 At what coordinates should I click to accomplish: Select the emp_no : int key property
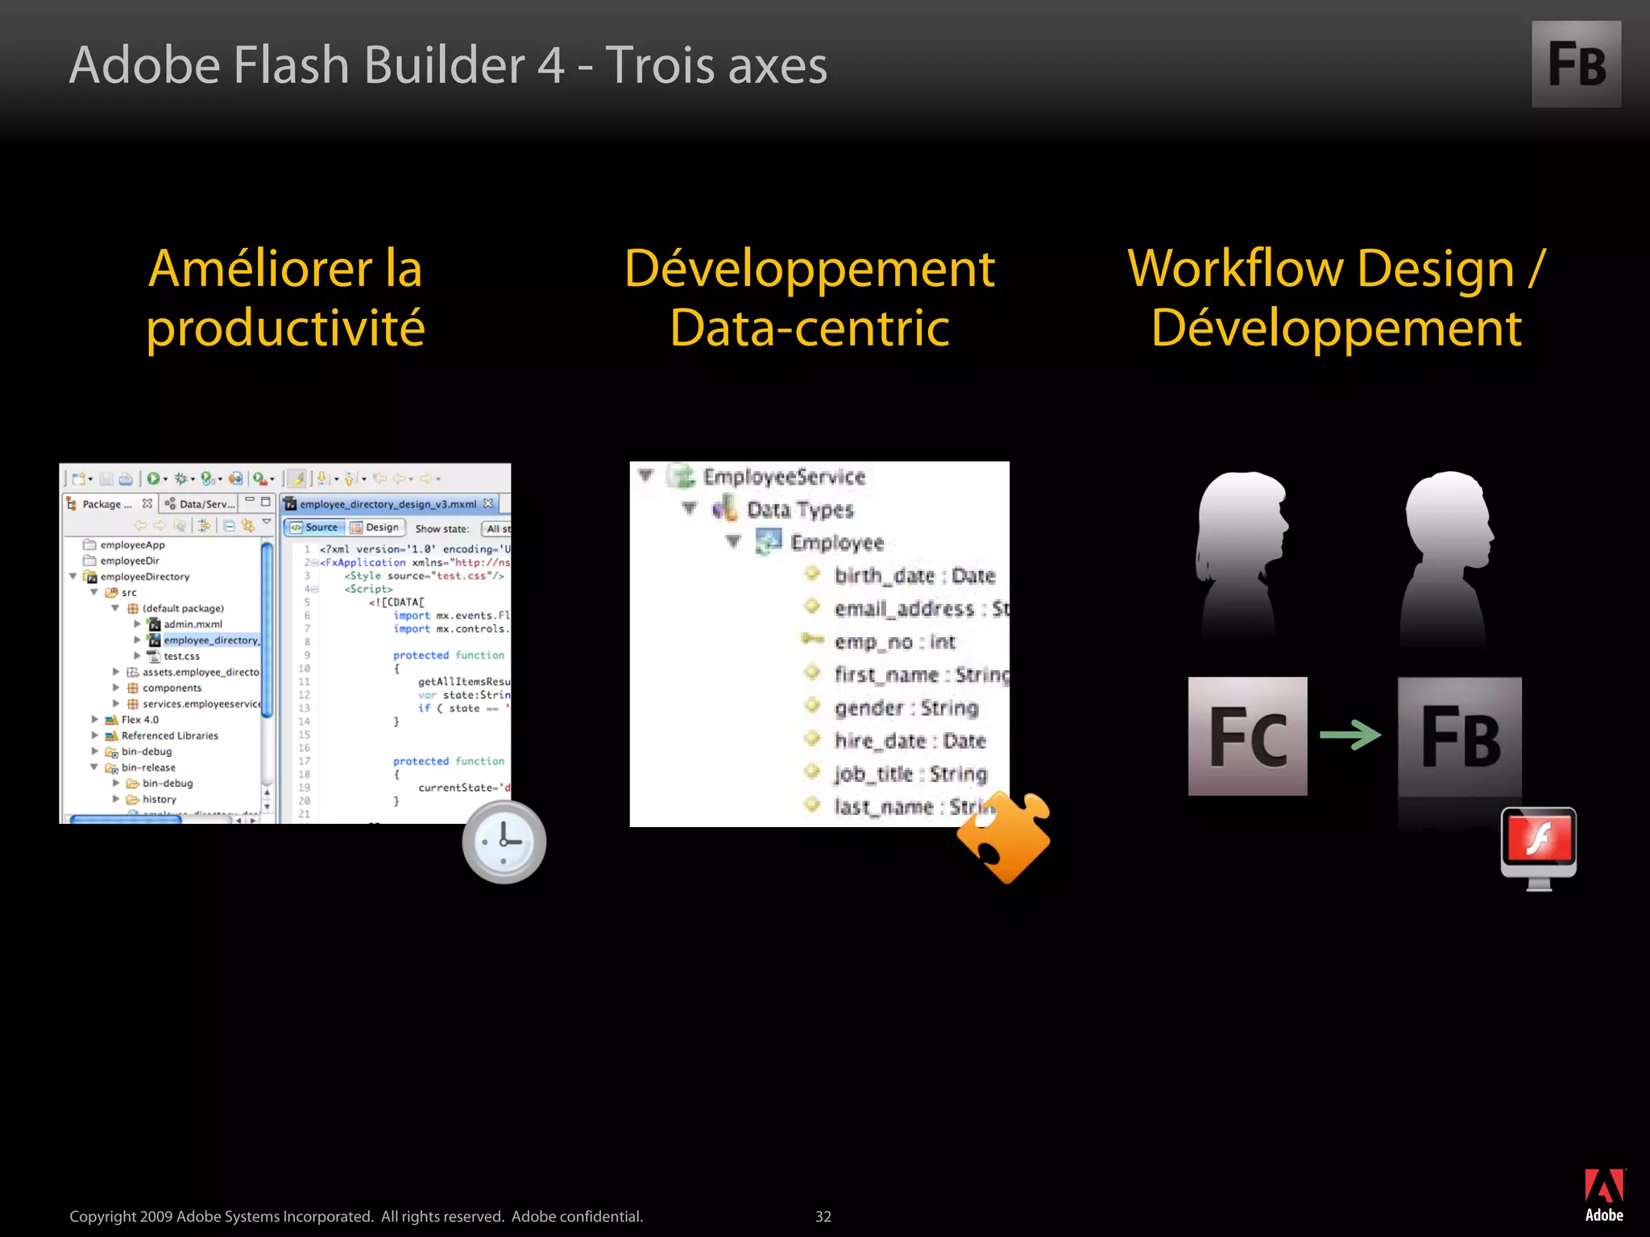click(879, 641)
